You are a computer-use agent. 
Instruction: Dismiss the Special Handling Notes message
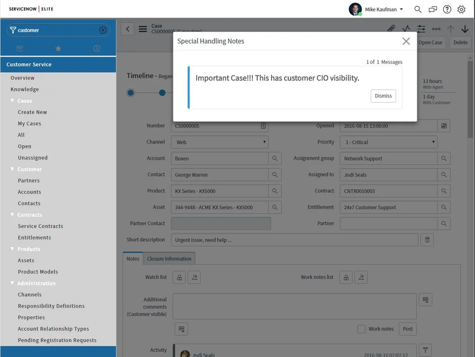(383, 96)
